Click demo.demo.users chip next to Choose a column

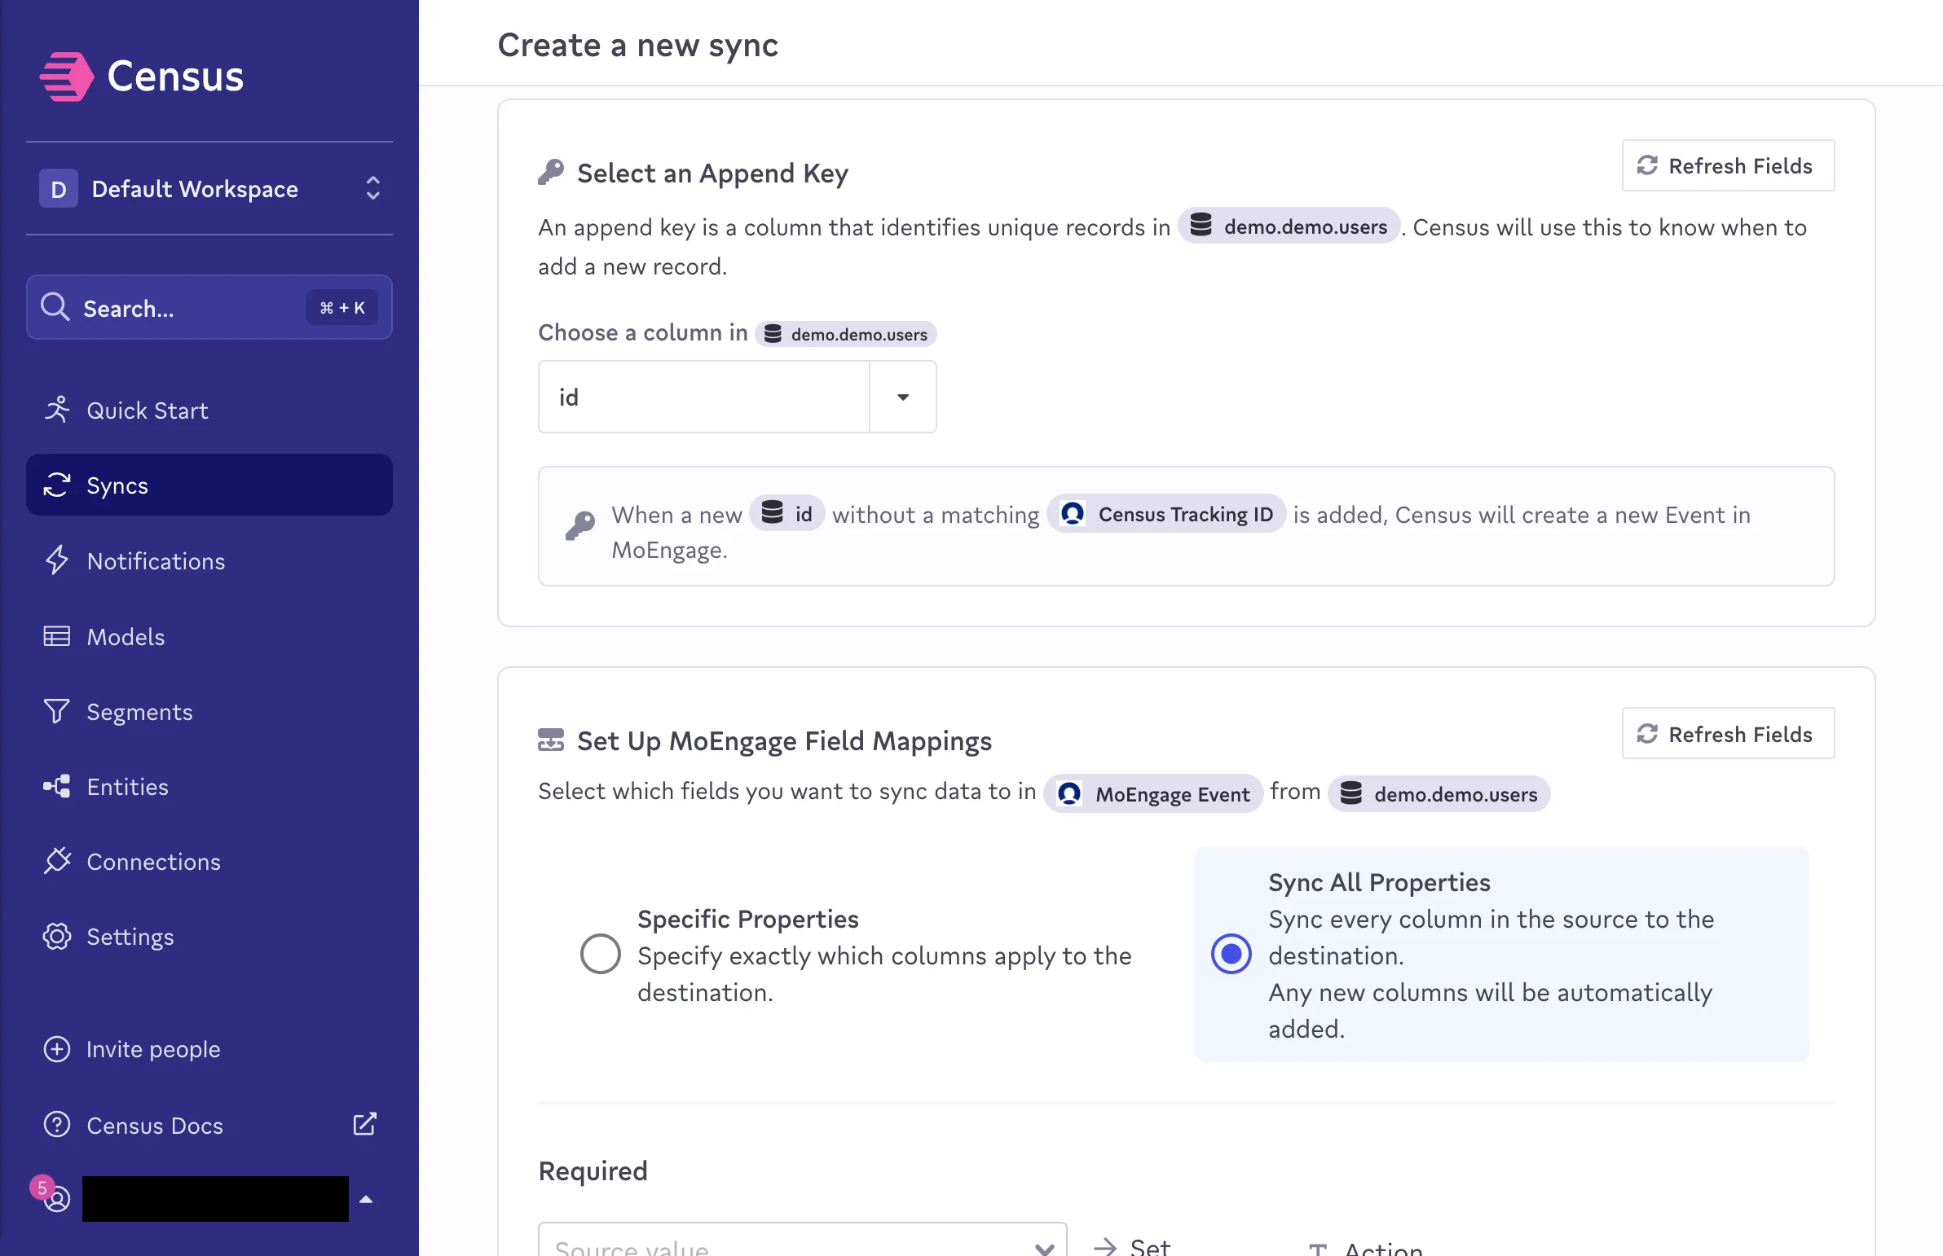click(845, 335)
